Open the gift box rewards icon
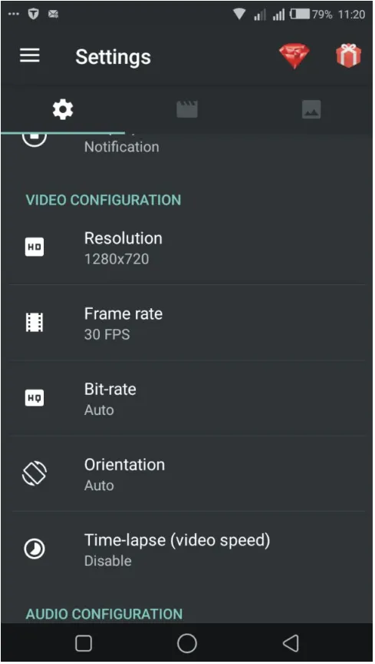Viewport: 375px width, 664px height. pos(348,55)
